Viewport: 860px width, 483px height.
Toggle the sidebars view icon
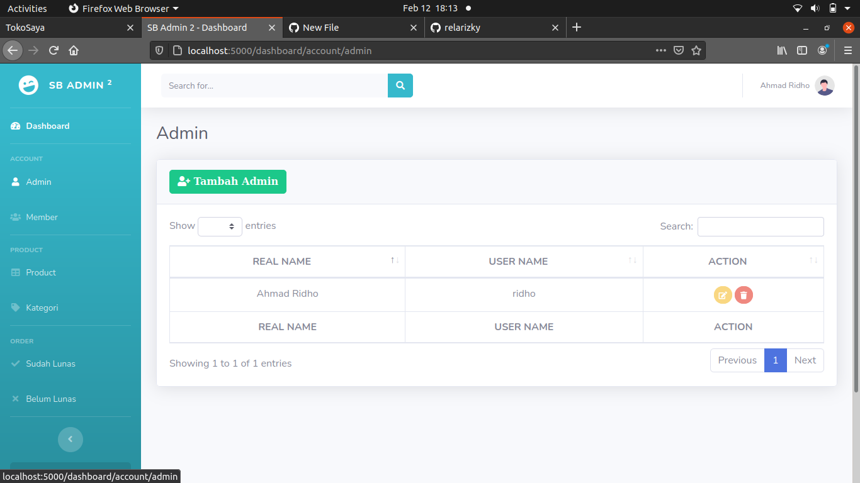(802, 50)
